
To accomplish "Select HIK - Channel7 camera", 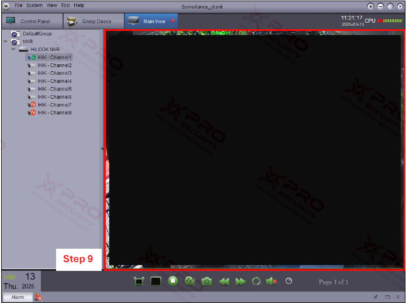I will [x=55, y=105].
